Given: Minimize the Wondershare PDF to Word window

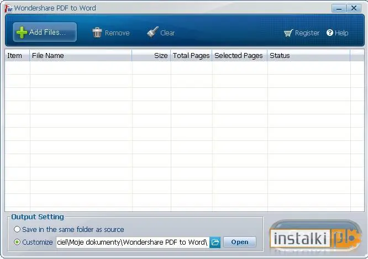Looking at the screenshot, I should [339, 8].
